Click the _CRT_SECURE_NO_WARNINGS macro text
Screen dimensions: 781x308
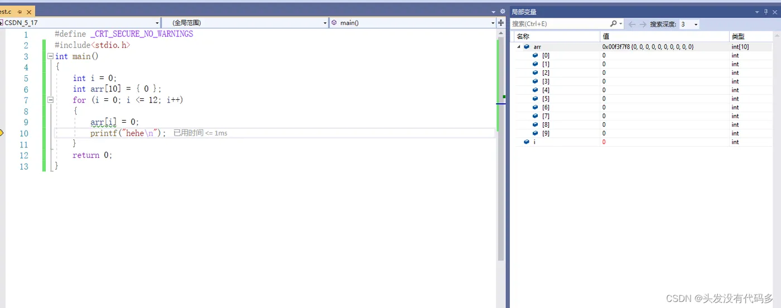click(x=142, y=33)
